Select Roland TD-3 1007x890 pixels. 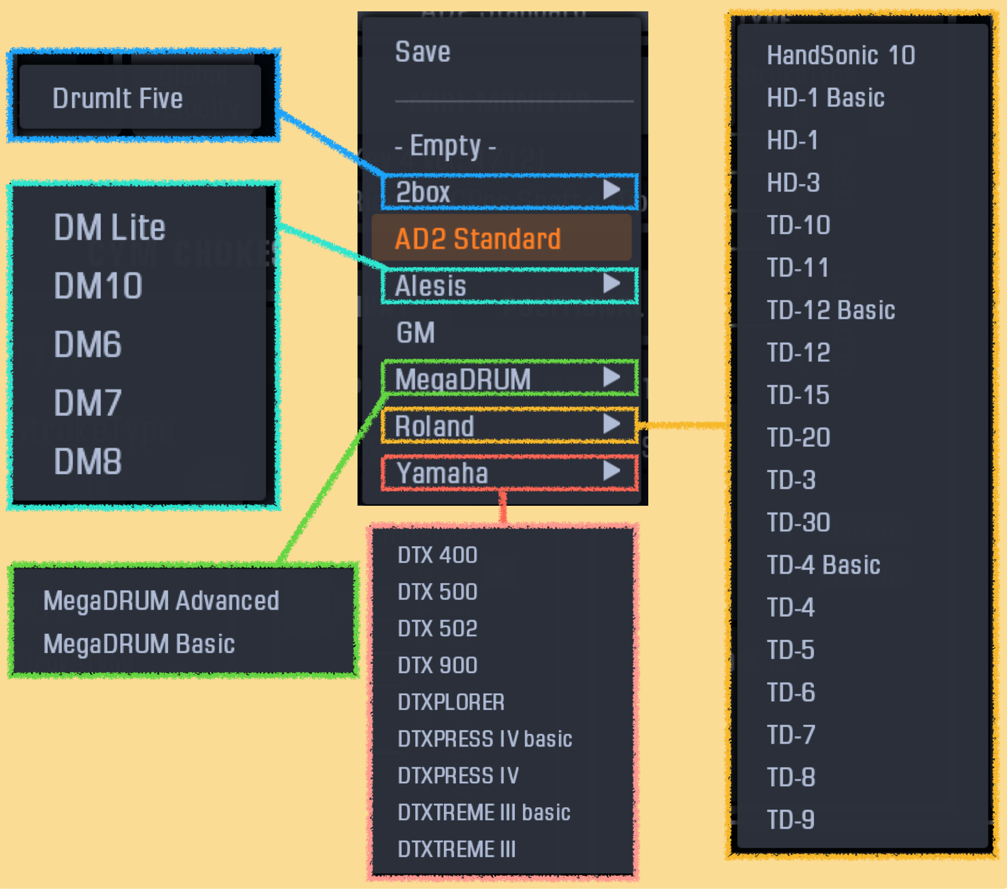791,480
